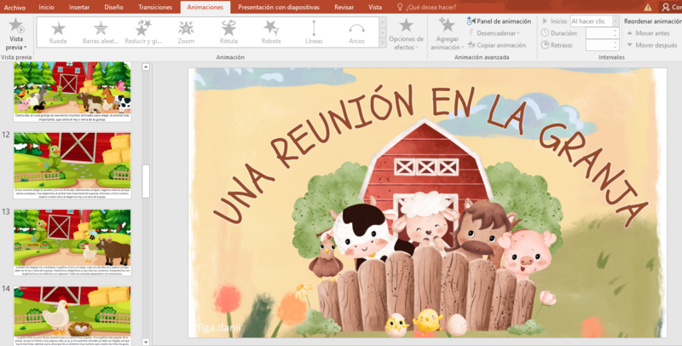Click Copiar animación
This screenshot has height=346, width=682.
coord(497,45)
